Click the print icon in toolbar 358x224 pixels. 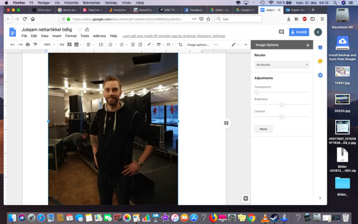coord(28,45)
